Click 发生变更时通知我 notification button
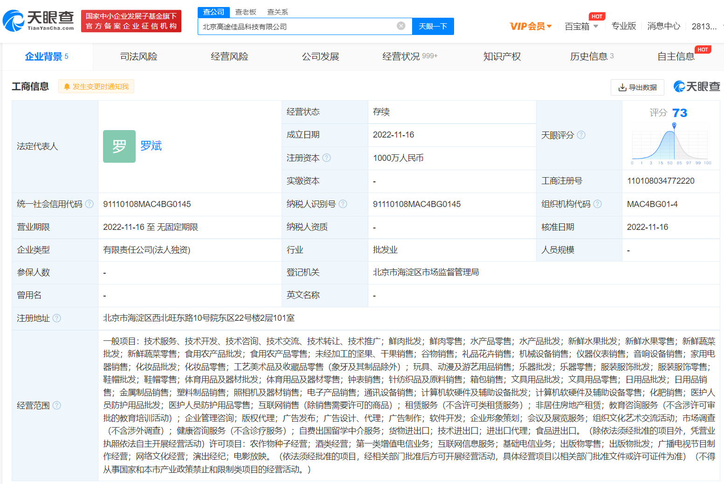The image size is (724, 484). (96, 86)
